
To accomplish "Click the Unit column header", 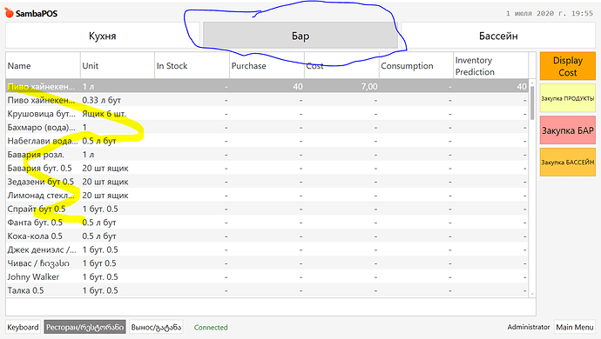I will click(118, 66).
